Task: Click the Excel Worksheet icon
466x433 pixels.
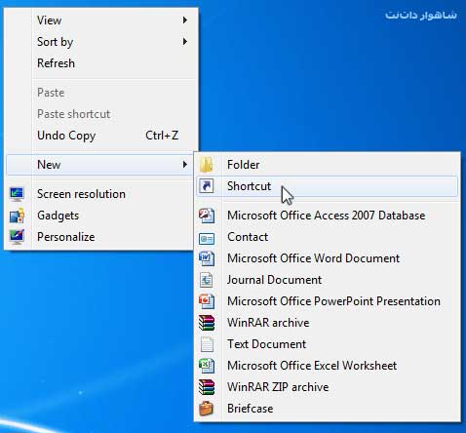Action: click(x=207, y=366)
